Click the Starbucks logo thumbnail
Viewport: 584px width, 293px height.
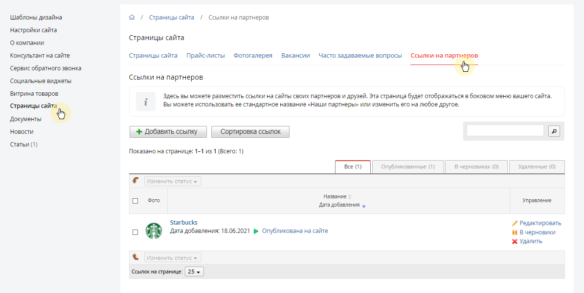(x=154, y=231)
